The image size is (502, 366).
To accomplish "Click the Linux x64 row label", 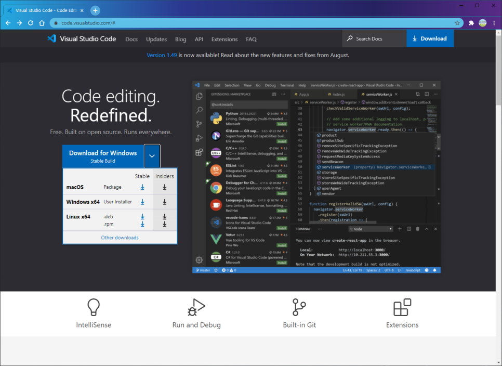I will click(78, 217).
